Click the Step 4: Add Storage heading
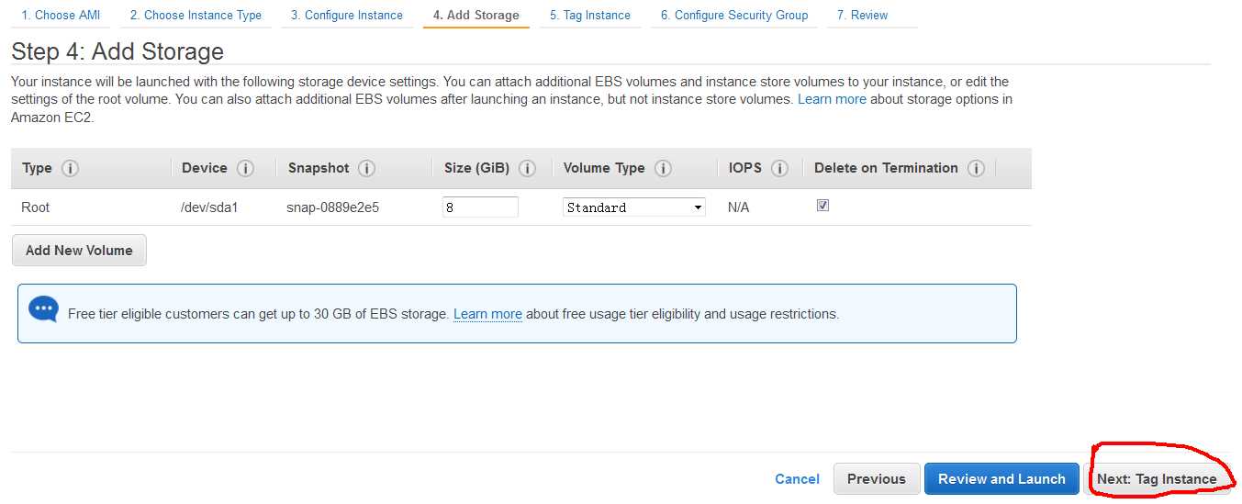 (117, 50)
